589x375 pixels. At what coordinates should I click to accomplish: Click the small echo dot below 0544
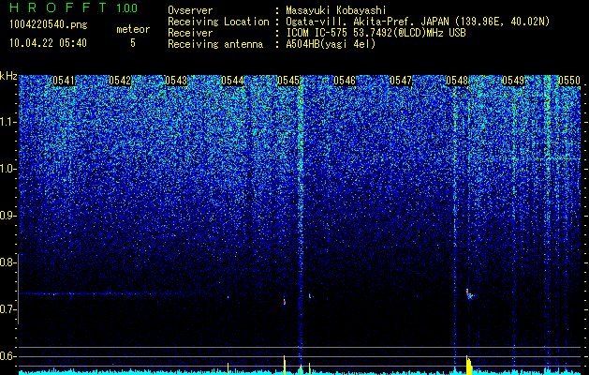click(228, 297)
